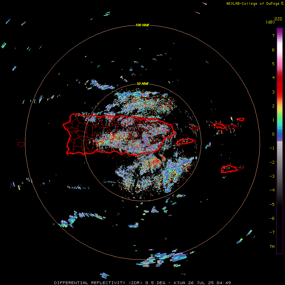Screen dimensions: 285x285
Task: Click the [dB] units label
Action: click(270, 22)
